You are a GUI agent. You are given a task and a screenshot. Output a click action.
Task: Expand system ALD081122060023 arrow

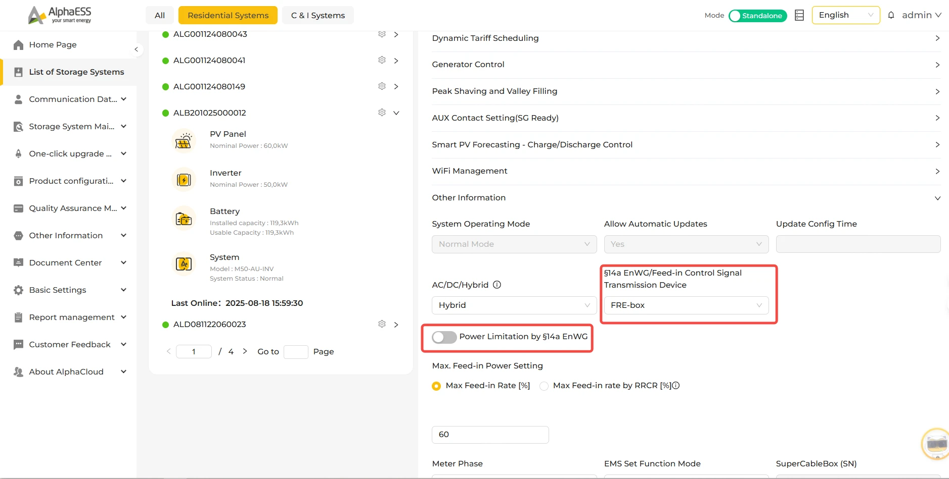pos(396,325)
